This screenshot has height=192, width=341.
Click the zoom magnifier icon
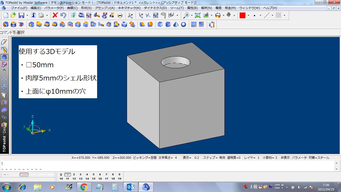(186, 15)
